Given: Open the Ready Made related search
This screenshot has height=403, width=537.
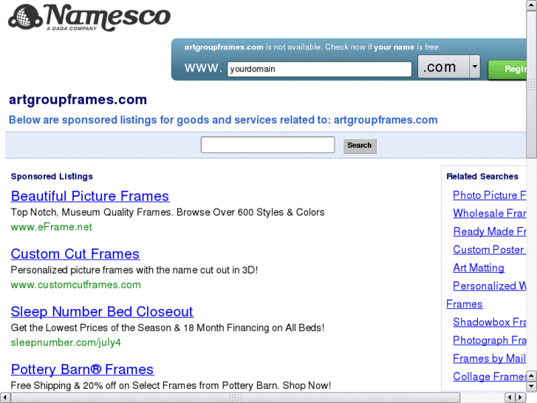Looking at the screenshot, I should click(x=490, y=231).
